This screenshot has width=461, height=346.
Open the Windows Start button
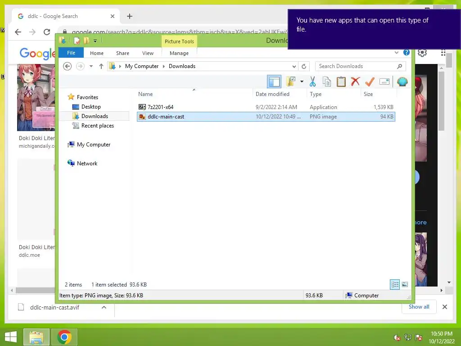pyautogui.click(x=11, y=337)
